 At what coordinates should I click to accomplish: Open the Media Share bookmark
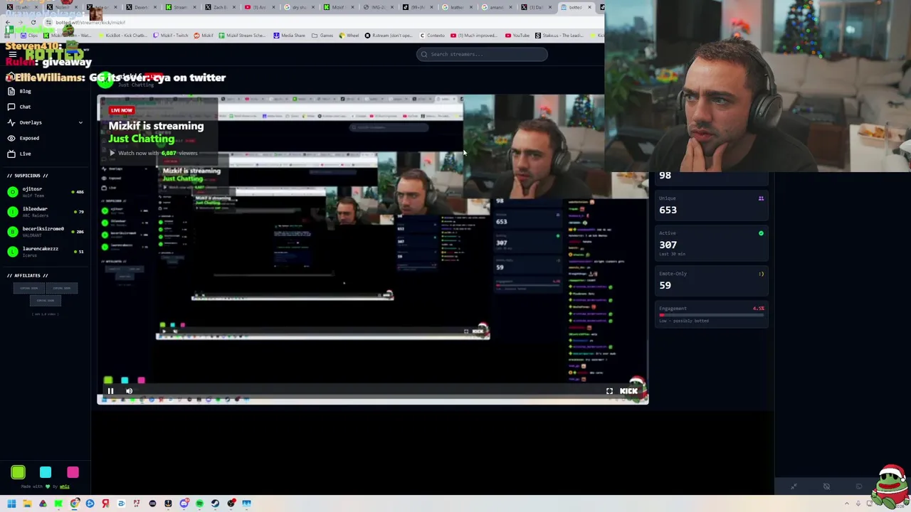click(x=289, y=36)
